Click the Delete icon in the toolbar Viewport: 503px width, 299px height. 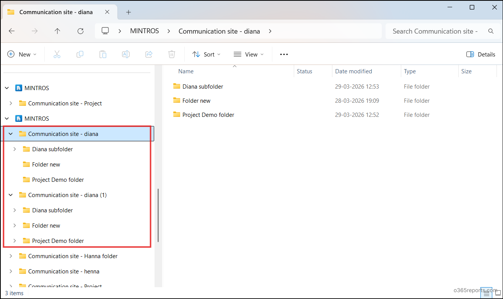[x=171, y=54]
